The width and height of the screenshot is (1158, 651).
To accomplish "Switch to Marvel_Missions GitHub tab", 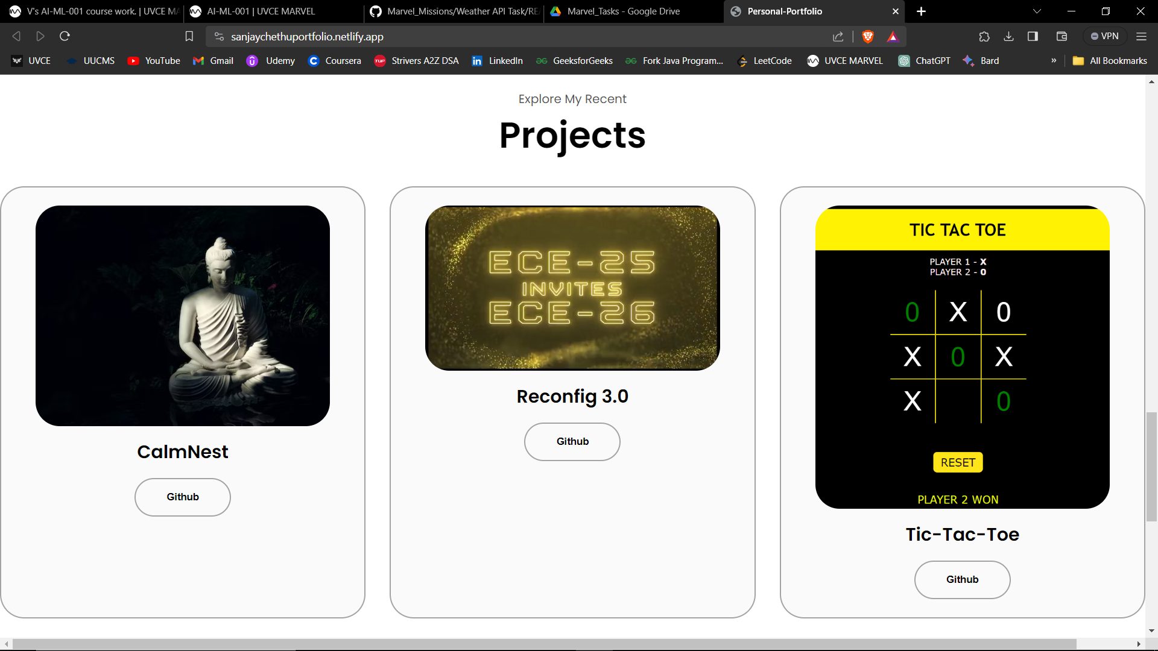I will click(x=453, y=11).
